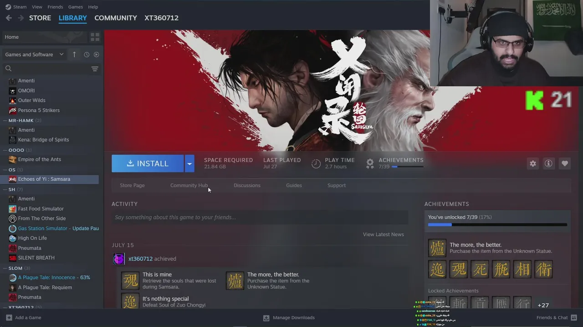Go back with the left arrow

[9, 18]
